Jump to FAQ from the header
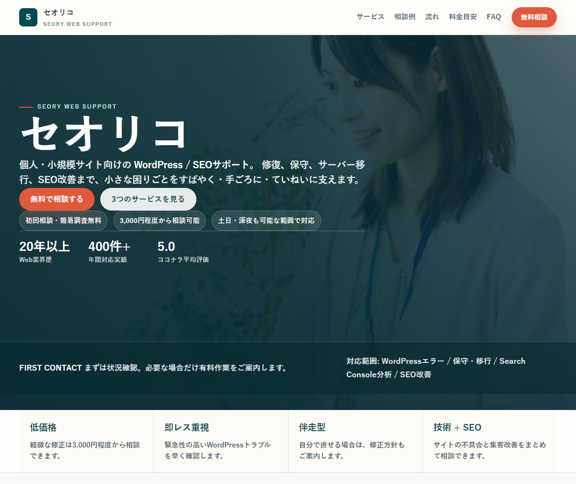Viewport: 576px width, 484px height. click(493, 17)
